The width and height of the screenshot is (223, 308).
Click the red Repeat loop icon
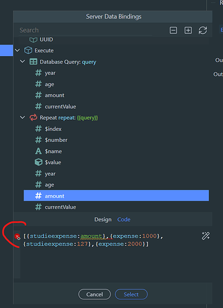coord(33,118)
